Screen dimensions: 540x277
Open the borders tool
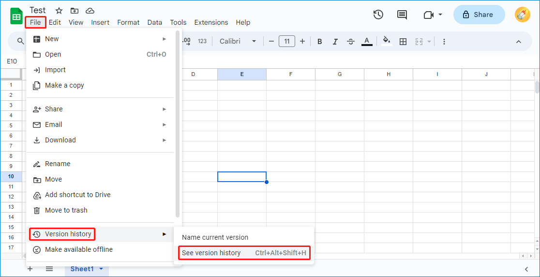click(403, 42)
